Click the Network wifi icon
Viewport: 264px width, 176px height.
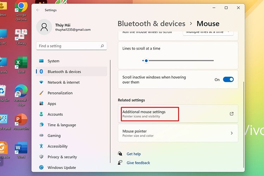[x=41, y=82]
